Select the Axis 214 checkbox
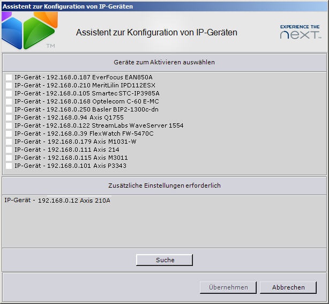This screenshot has height=304, width=329. [9, 150]
